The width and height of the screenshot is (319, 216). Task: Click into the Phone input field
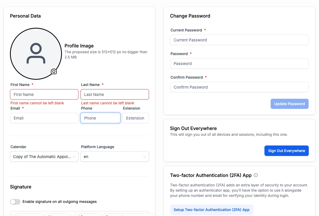pos(100,118)
